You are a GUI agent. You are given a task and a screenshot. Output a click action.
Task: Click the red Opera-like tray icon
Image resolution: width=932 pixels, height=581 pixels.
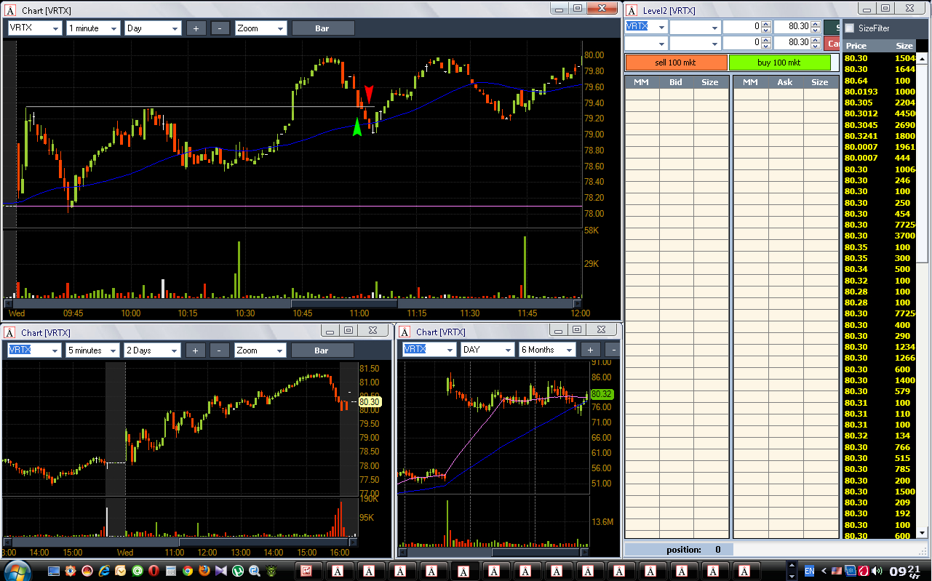(x=864, y=571)
